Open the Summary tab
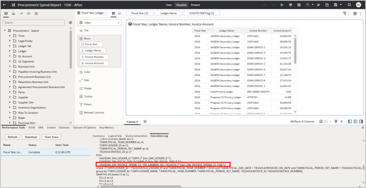The height and width of the screenshot is (188, 366). (99, 136)
